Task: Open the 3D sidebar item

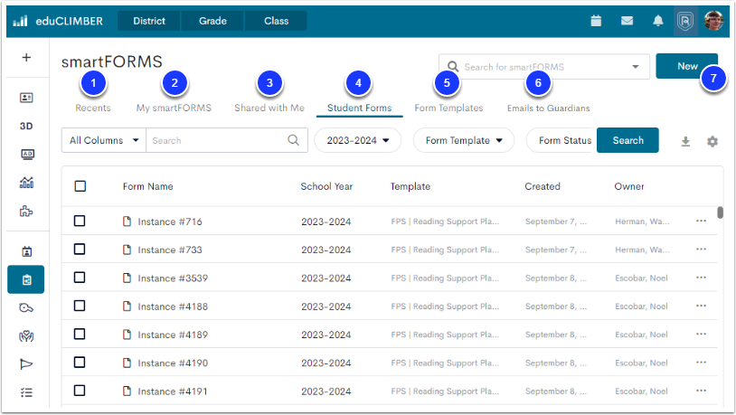Action: pos(26,126)
